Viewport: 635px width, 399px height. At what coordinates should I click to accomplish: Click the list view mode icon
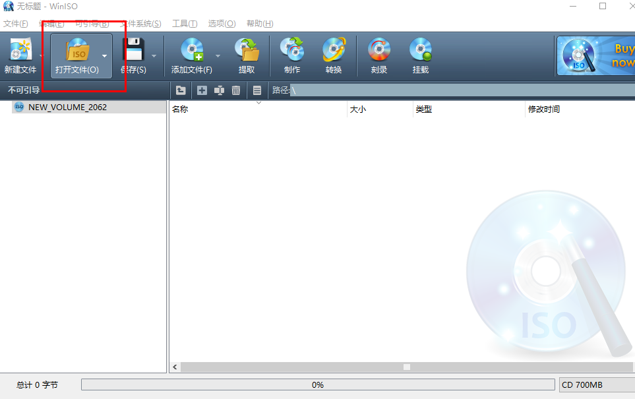pyautogui.click(x=257, y=90)
